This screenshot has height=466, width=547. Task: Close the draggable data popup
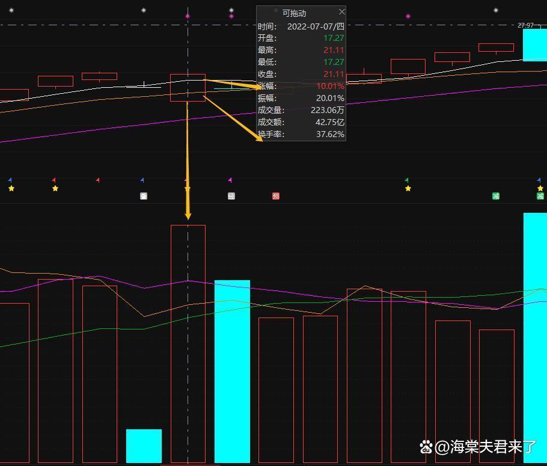coord(342,12)
